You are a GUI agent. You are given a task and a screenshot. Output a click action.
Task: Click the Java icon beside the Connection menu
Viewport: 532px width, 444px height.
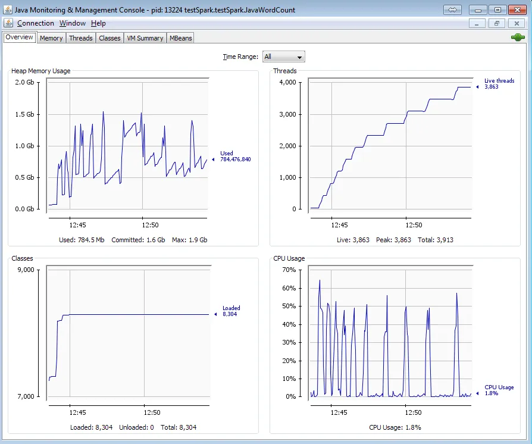[8, 23]
